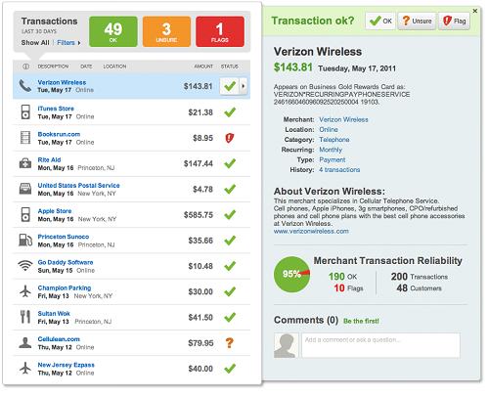Open the status dropdown arrow on Verizon row
The height and width of the screenshot is (397, 489).
point(244,86)
